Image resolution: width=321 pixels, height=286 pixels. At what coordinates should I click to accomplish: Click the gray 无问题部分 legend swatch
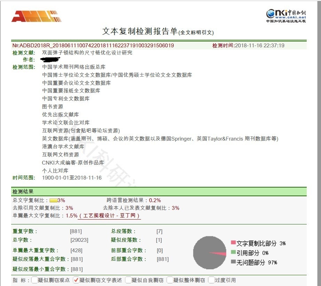click(233, 261)
